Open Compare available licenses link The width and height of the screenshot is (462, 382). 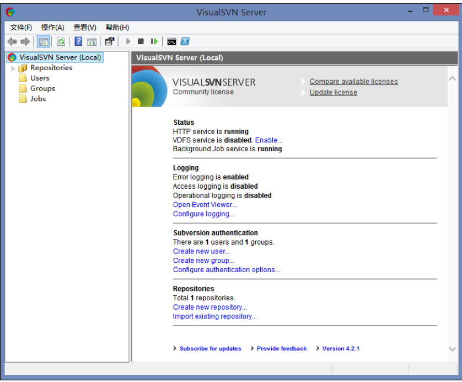tap(353, 81)
